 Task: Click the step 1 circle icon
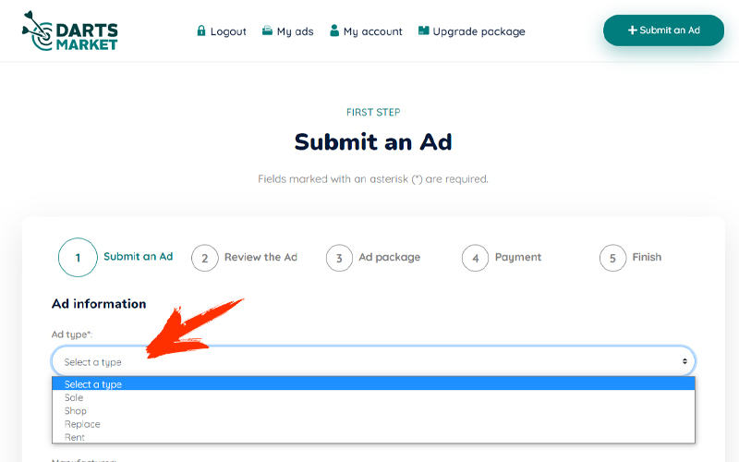pyautogui.click(x=78, y=258)
